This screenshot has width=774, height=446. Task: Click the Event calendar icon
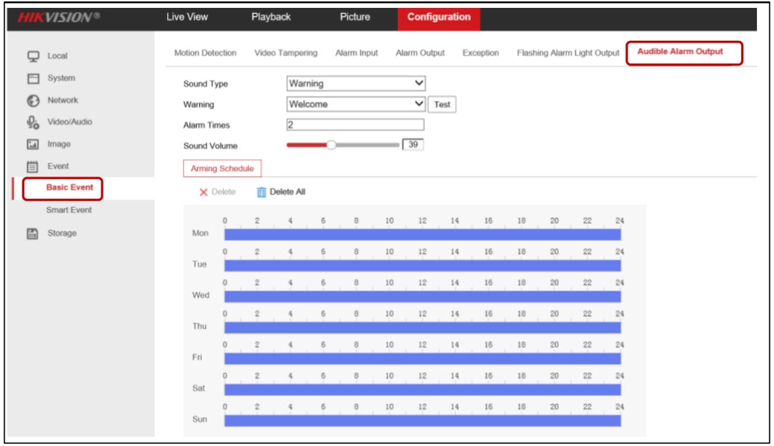[33, 167]
